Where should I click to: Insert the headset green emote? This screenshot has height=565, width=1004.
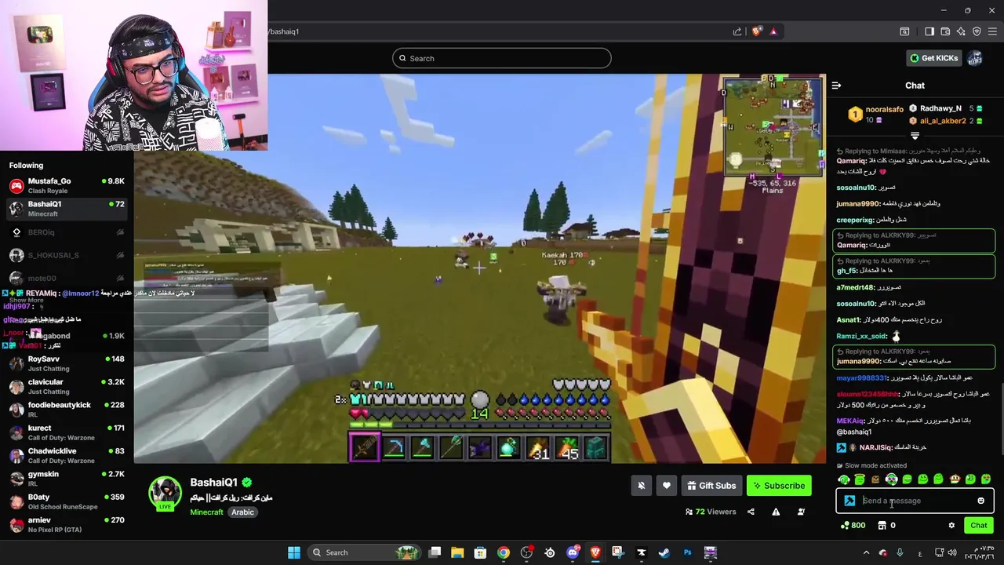tap(844, 479)
